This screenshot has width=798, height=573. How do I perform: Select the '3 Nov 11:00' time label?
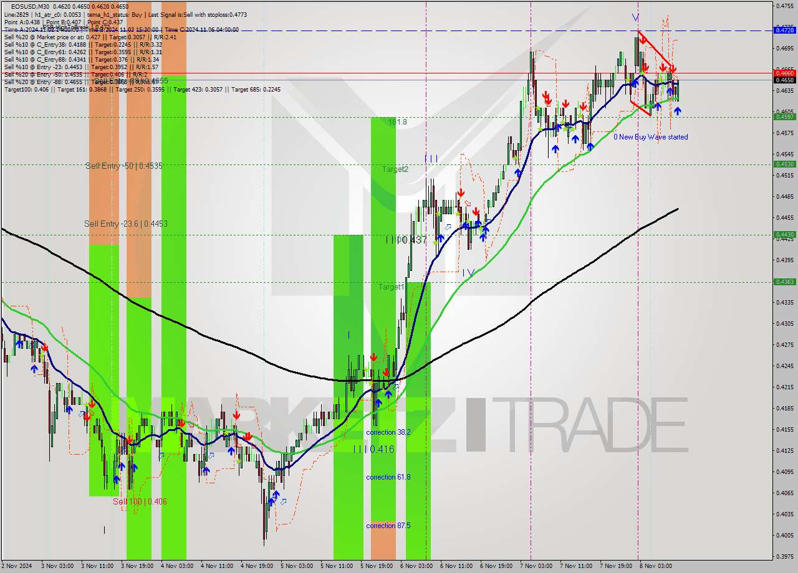click(x=97, y=566)
